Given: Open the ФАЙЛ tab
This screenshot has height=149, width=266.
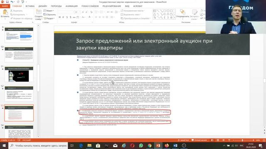Looking at the screenshot, I should (x=5, y=6).
